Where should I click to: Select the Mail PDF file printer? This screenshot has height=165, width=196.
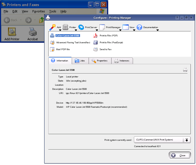click(63, 49)
